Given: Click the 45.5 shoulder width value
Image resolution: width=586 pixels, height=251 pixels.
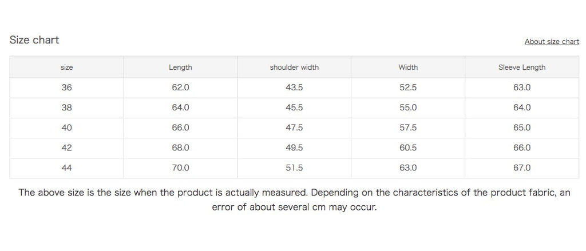Looking at the screenshot, I should [x=294, y=107].
